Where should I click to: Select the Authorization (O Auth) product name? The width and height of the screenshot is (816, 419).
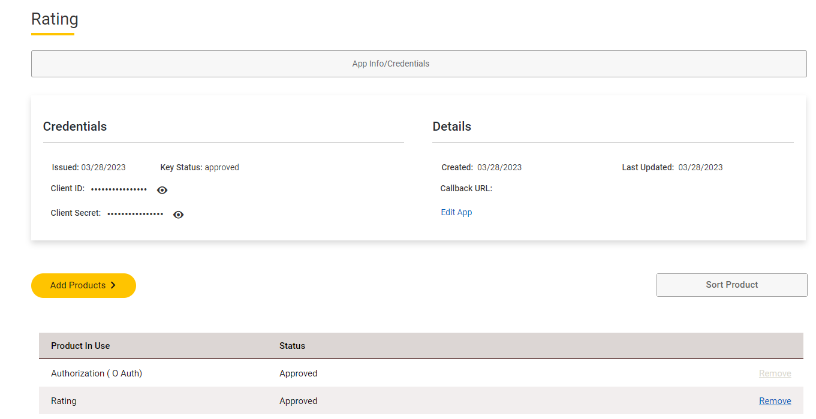(x=97, y=373)
